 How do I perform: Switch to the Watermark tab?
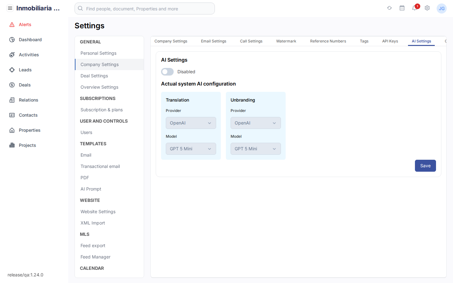(x=286, y=41)
